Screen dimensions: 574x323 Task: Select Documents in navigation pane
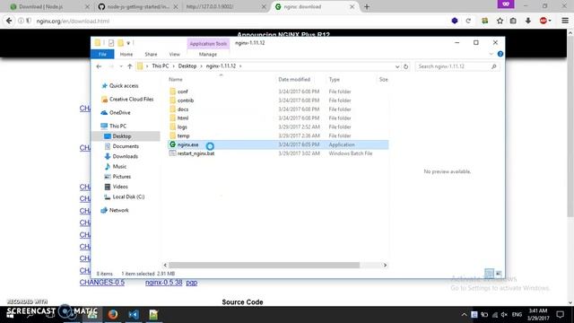(x=126, y=146)
